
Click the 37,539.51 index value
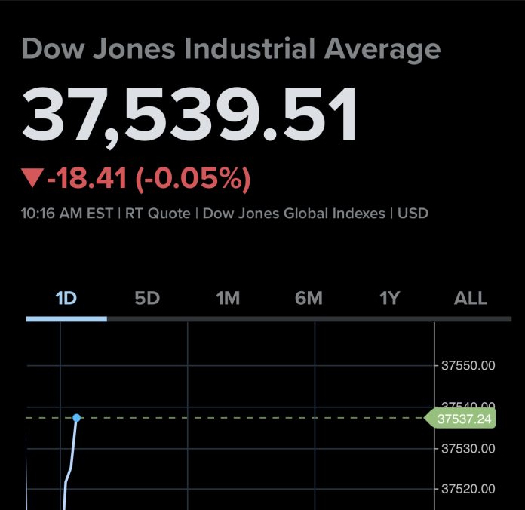click(x=189, y=117)
